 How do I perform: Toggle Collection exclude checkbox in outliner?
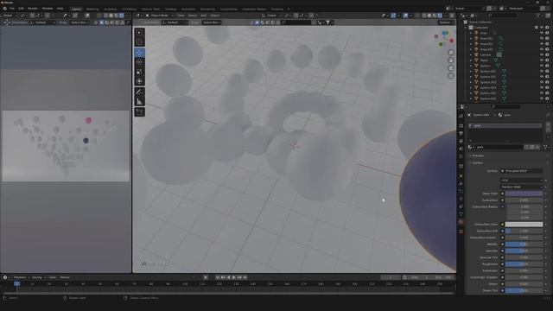pyautogui.click(x=537, y=27)
